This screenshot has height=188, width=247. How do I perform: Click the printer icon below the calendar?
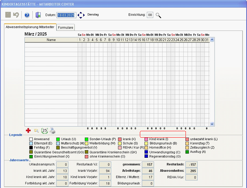tap(52, 130)
